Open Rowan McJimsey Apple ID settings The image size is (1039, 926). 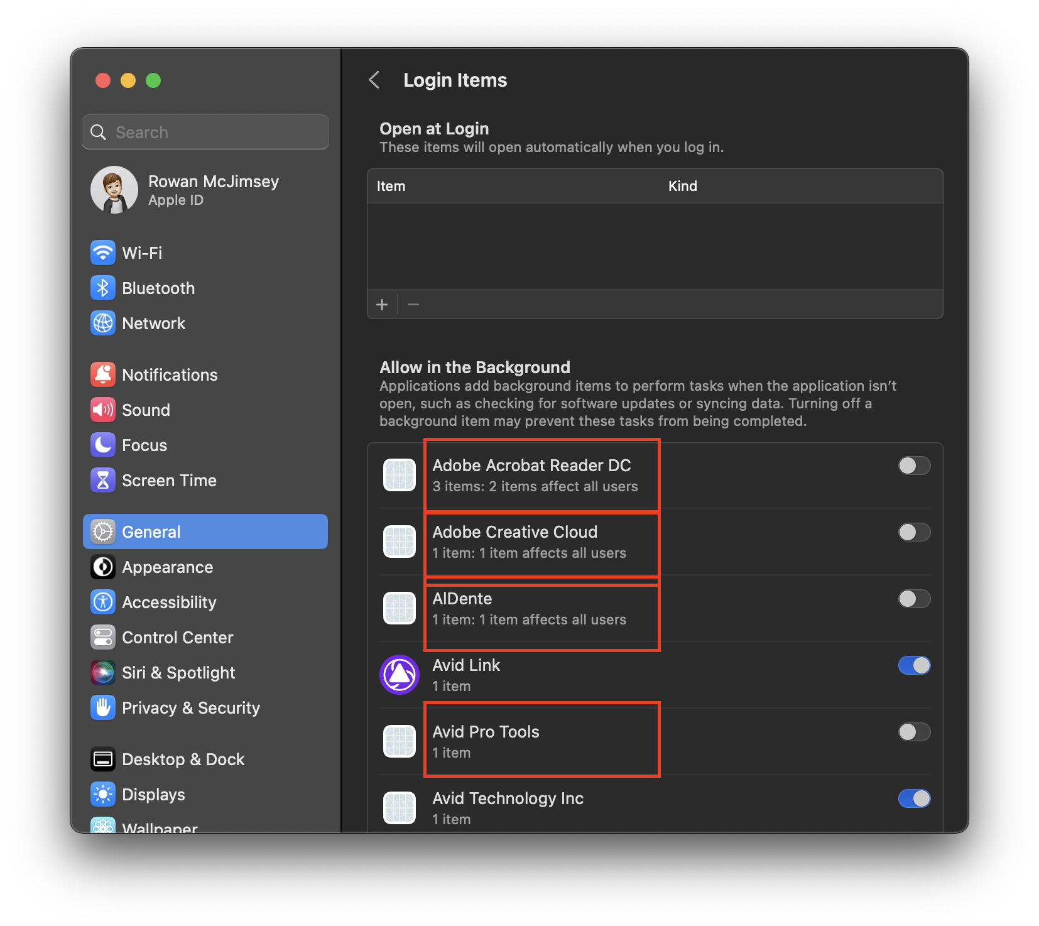[205, 190]
